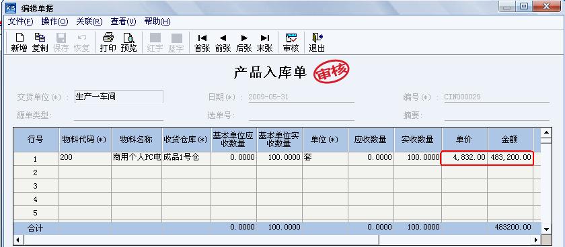Go to first record with 首张

(202, 42)
